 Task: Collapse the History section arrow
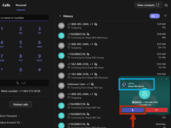pyautogui.click(x=60, y=16)
